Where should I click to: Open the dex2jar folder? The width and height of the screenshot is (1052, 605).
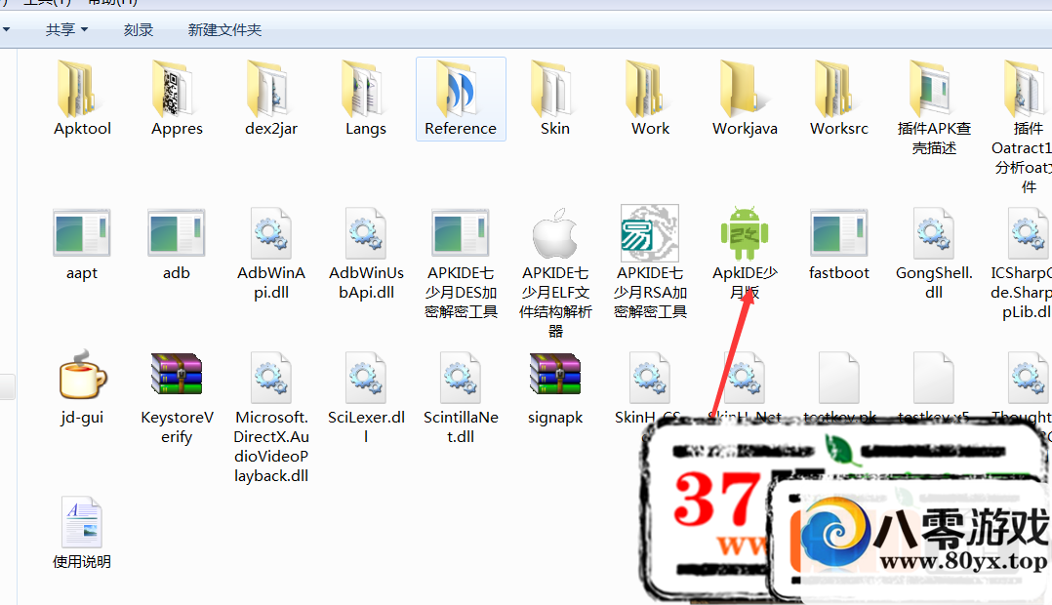click(x=271, y=90)
